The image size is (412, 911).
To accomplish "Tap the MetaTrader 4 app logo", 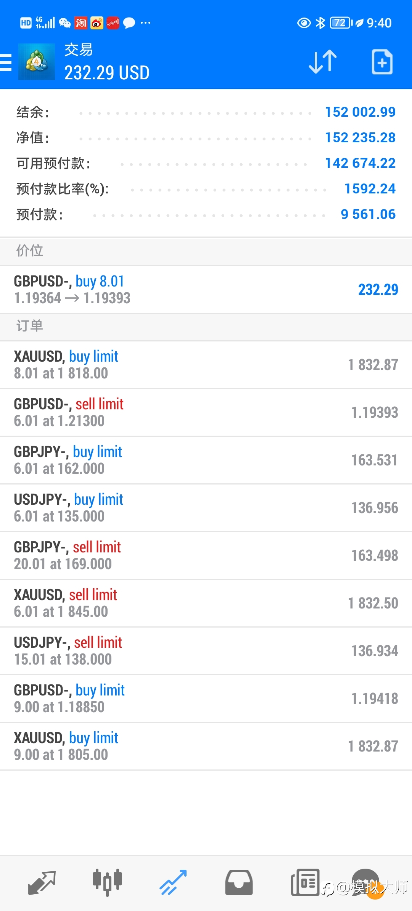I will tap(37, 62).
